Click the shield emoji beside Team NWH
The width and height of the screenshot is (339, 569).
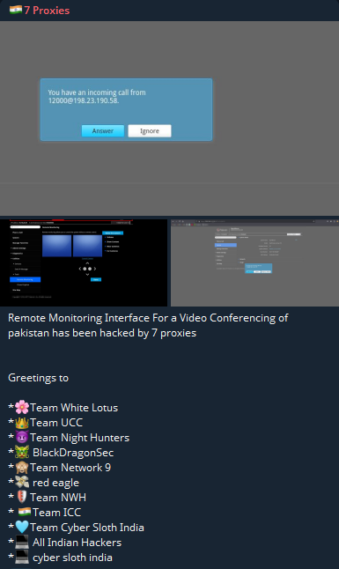pos(22,497)
